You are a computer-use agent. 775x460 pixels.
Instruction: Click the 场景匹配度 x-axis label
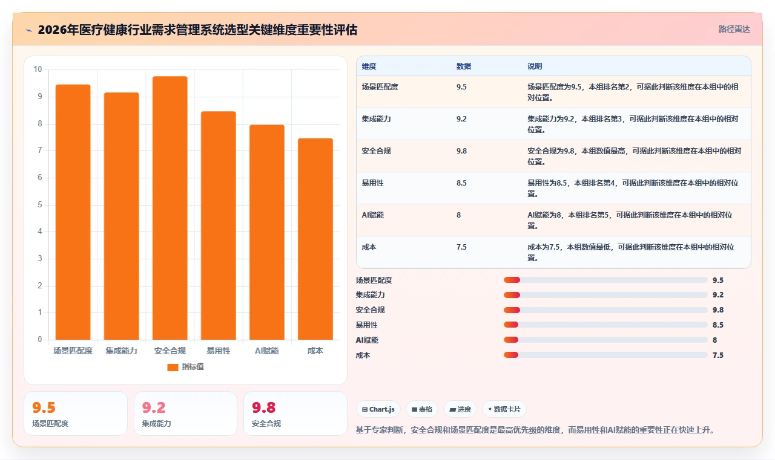(x=73, y=351)
